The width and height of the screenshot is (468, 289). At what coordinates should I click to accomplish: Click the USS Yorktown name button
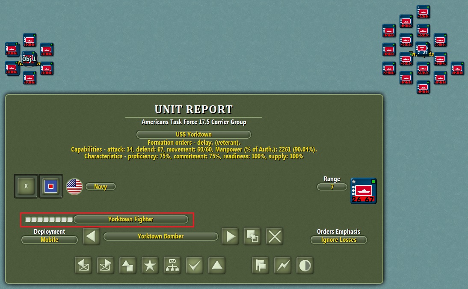[194, 134]
